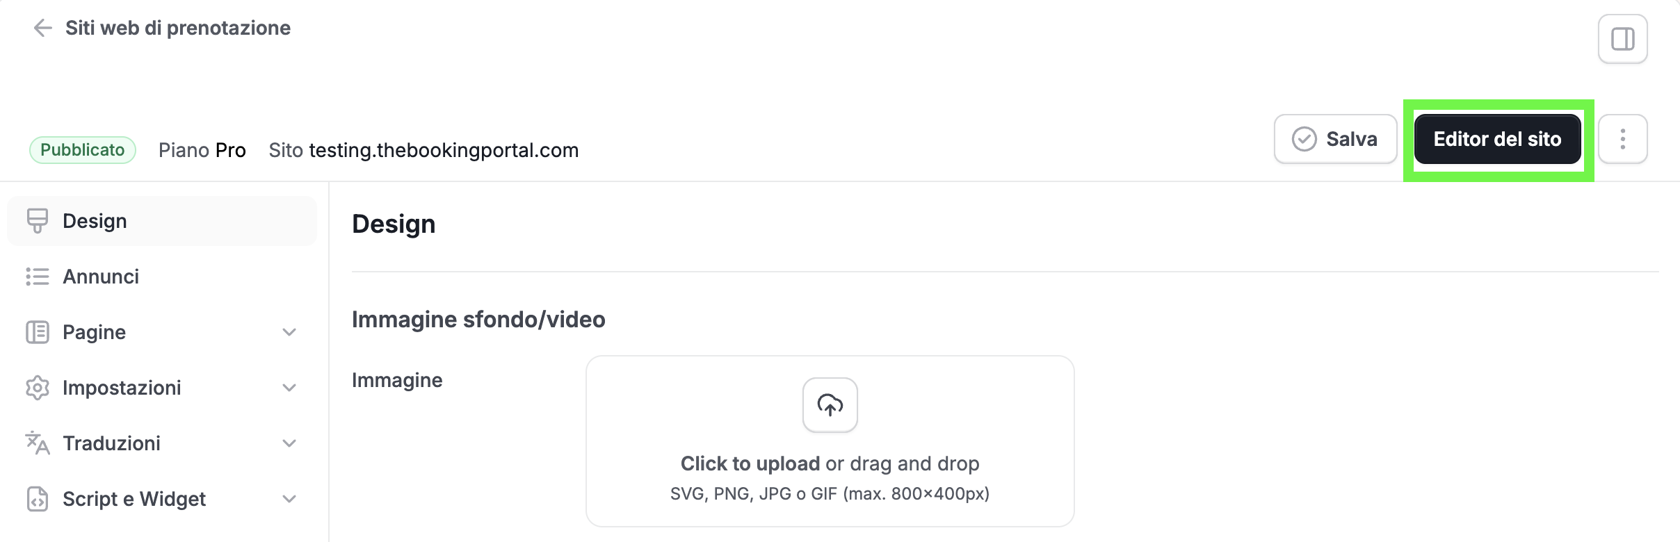The height and width of the screenshot is (542, 1680).
Task: Select the Design sidebar item
Action: 162,221
